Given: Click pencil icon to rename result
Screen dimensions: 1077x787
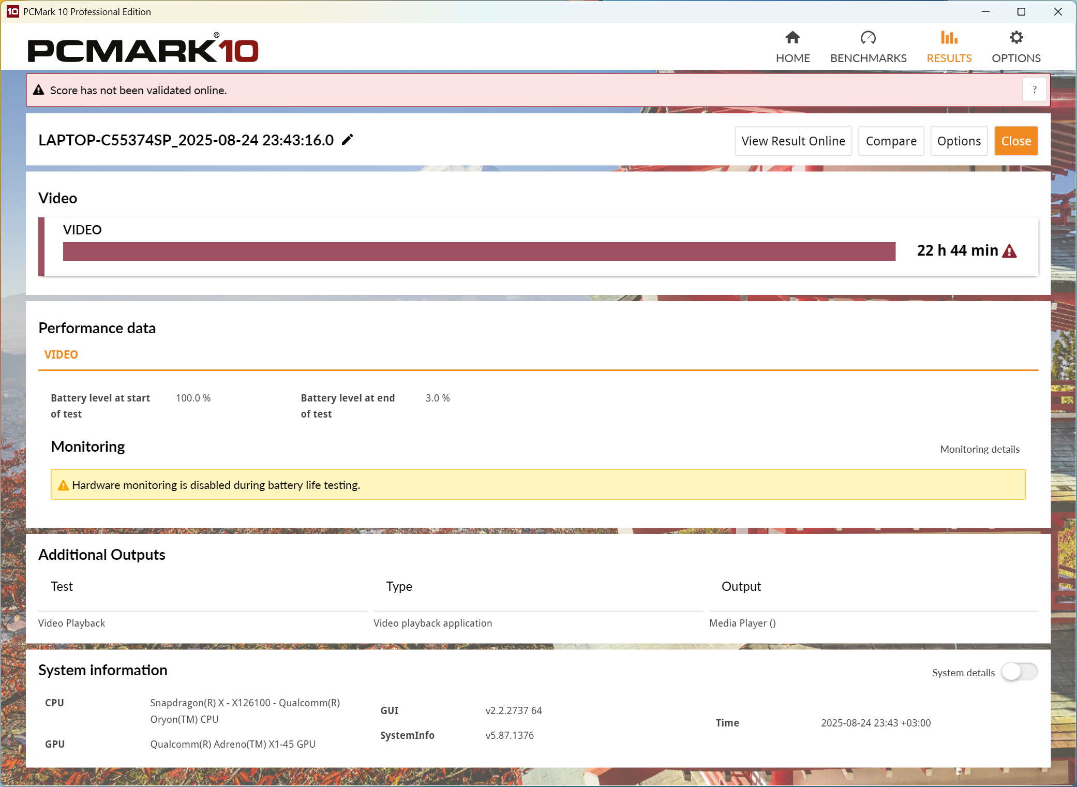Looking at the screenshot, I should pyautogui.click(x=348, y=140).
